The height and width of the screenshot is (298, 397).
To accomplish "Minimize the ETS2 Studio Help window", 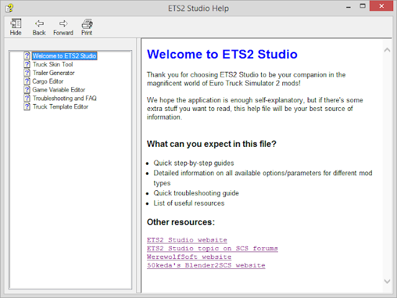I will click(x=349, y=7).
